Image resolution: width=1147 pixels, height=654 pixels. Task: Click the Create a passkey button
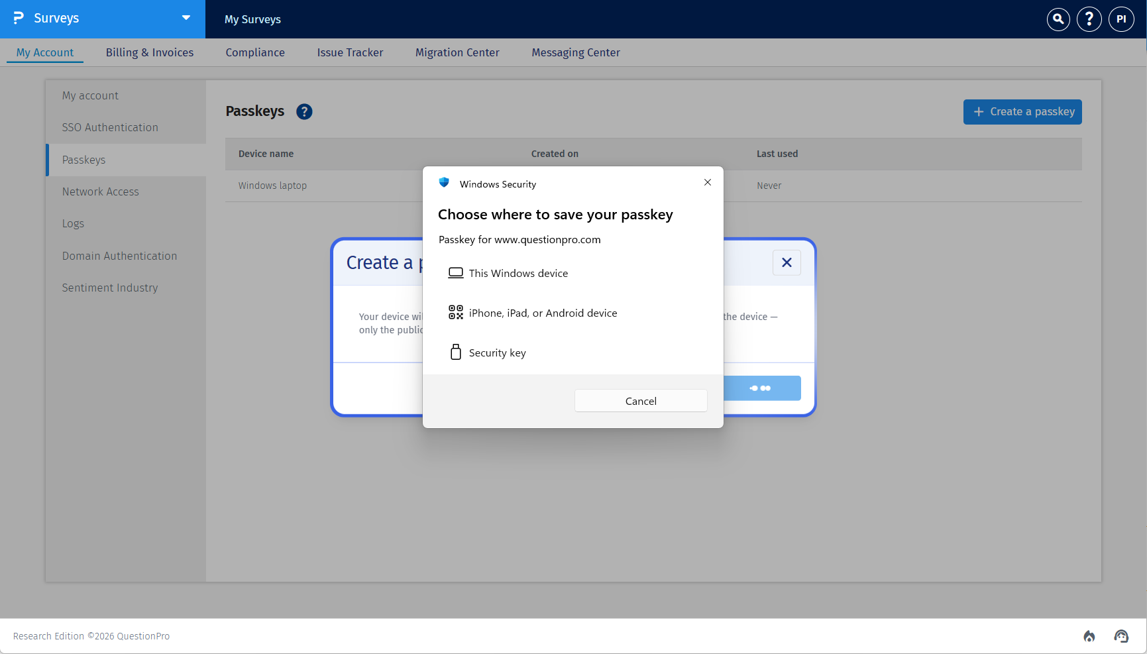tap(1022, 112)
